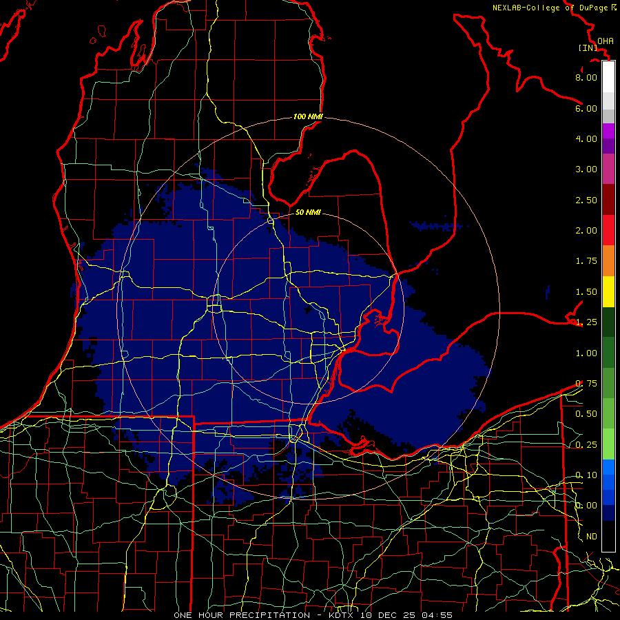
Task: Click the 3.00 legend value
Action: click(x=586, y=169)
